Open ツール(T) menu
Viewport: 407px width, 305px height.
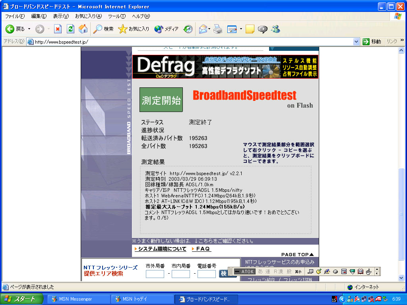117,16
